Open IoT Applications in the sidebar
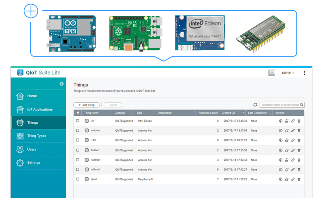 tap(38, 109)
